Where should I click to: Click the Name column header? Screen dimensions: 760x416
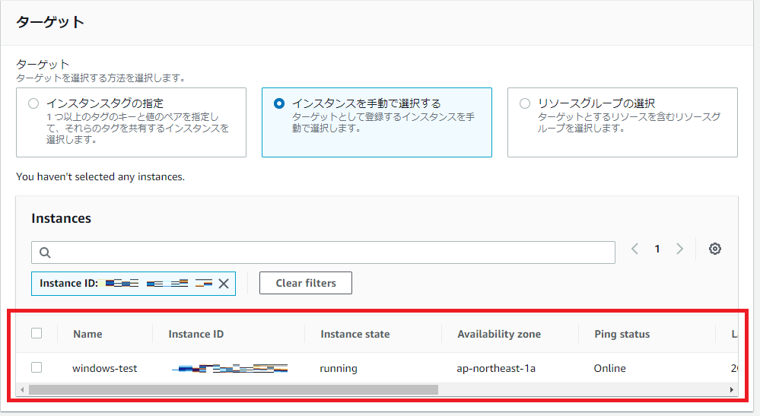pyautogui.click(x=87, y=334)
